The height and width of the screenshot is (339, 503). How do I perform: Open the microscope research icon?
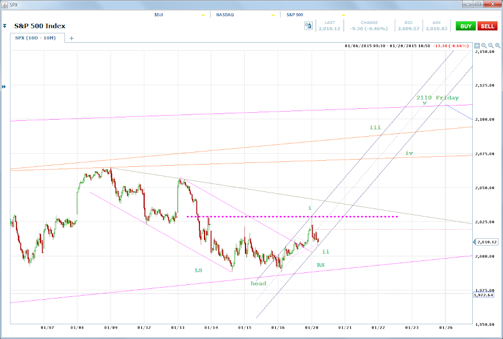click(x=308, y=26)
